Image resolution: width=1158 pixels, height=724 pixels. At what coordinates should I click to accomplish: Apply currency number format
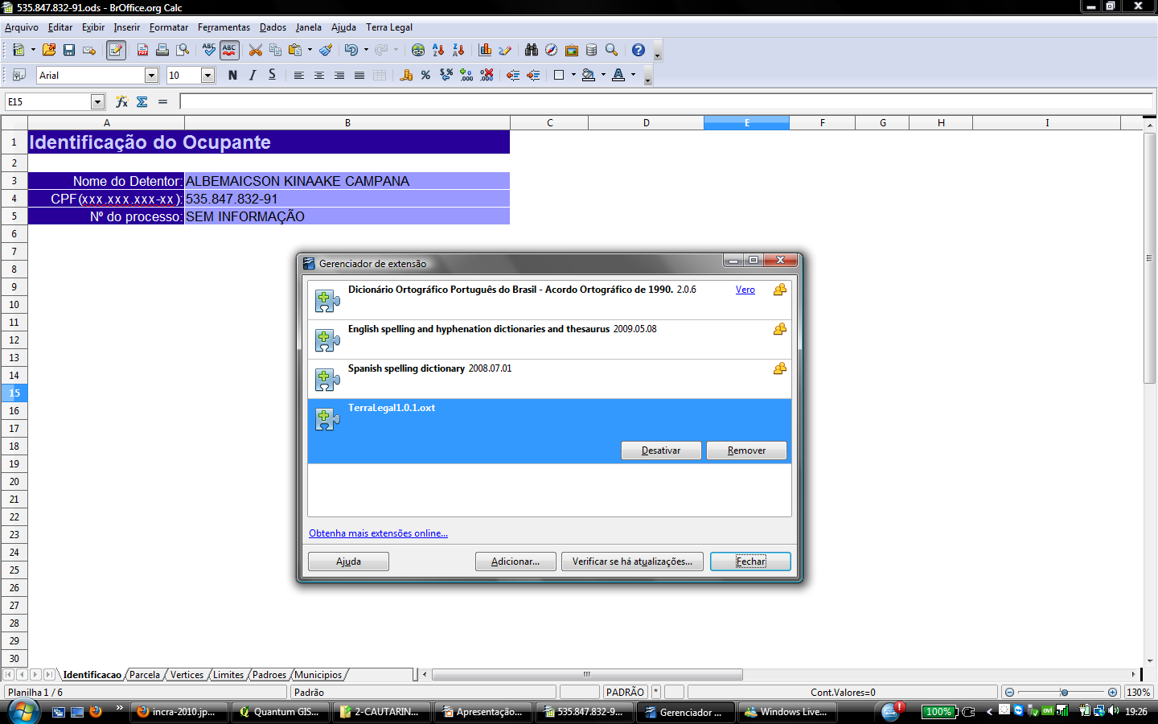coord(406,75)
